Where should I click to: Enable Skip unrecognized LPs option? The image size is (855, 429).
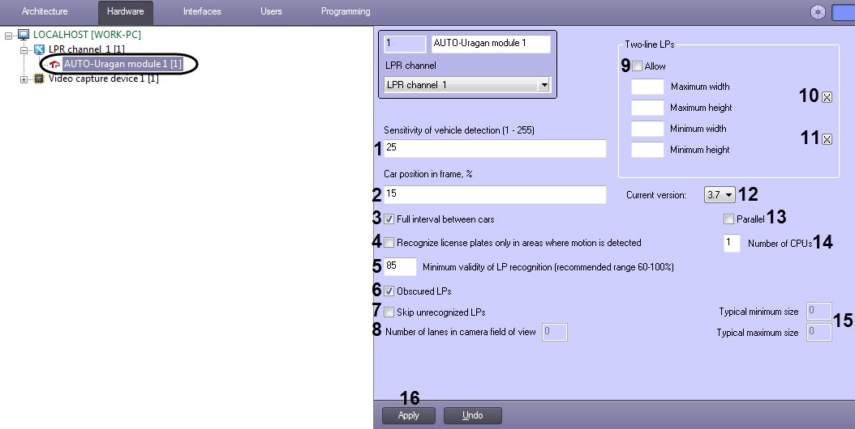point(389,312)
